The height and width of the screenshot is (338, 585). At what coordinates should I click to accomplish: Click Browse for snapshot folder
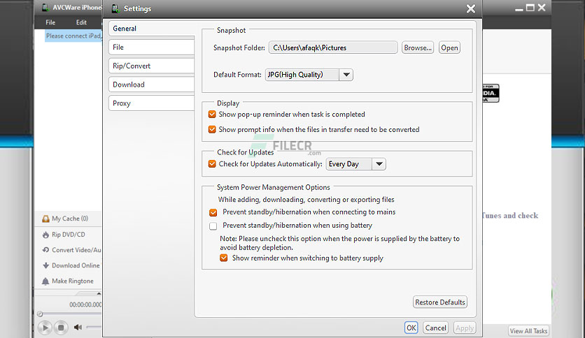[418, 47]
